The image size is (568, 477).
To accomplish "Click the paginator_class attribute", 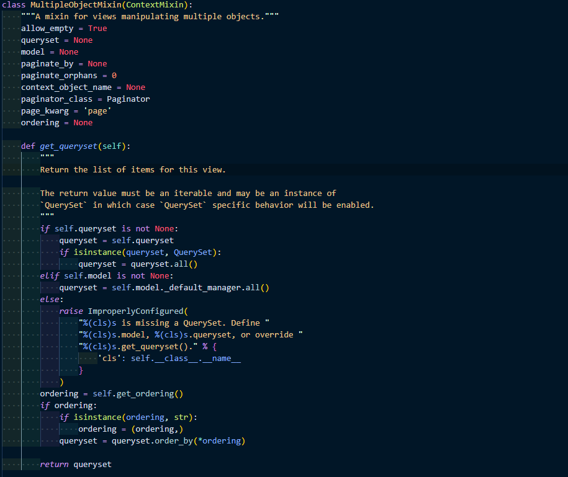I will [56, 99].
